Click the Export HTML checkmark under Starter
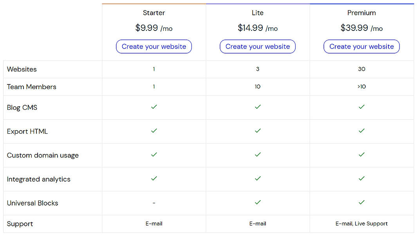The height and width of the screenshot is (238, 419). (x=154, y=131)
